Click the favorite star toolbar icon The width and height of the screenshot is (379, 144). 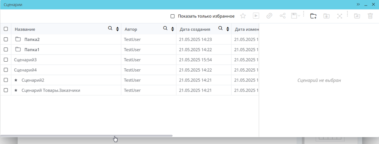243,16
